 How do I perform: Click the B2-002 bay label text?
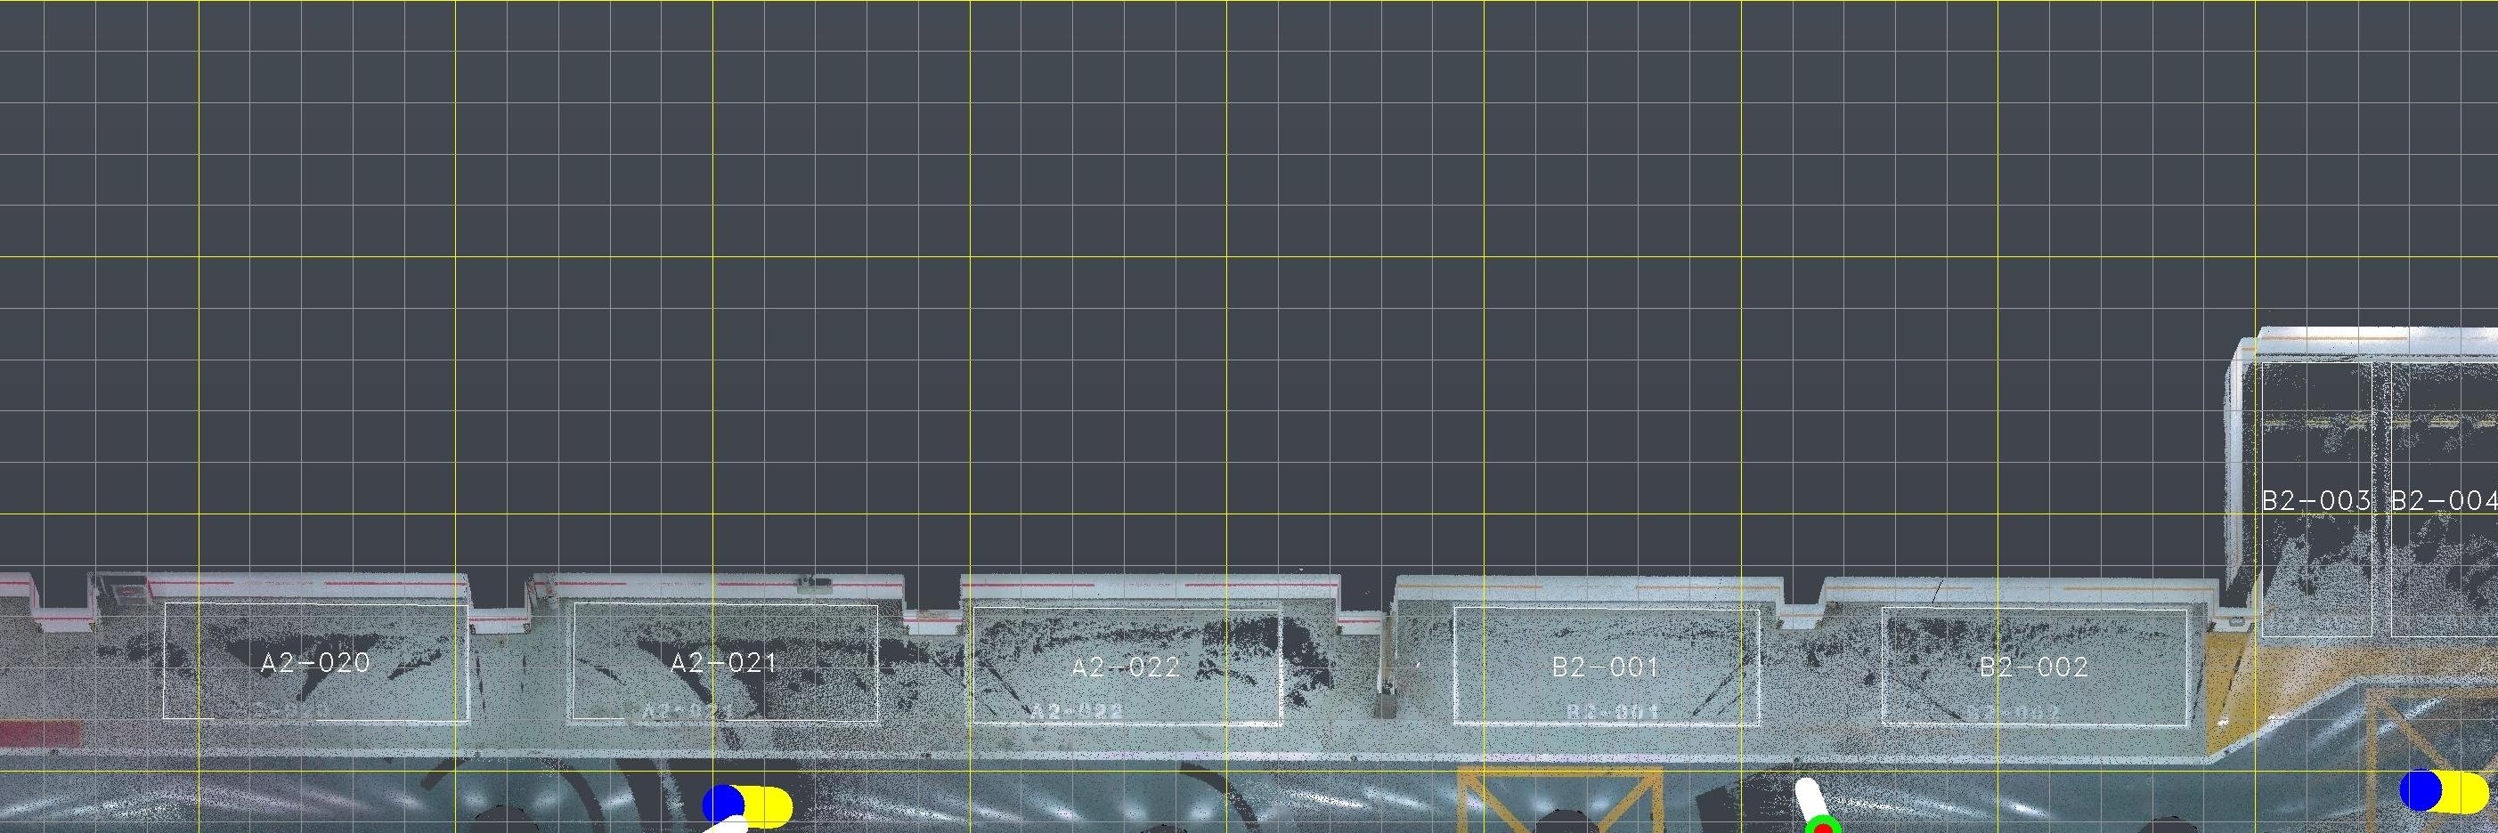tap(2032, 667)
